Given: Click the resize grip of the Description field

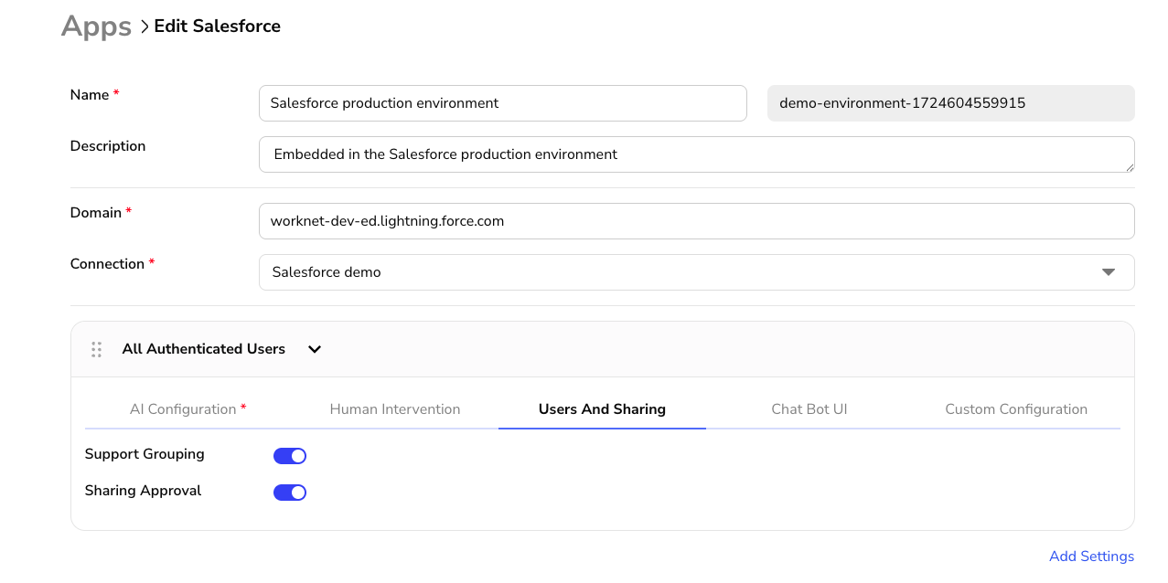Looking at the screenshot, I should pos(1130,166).
